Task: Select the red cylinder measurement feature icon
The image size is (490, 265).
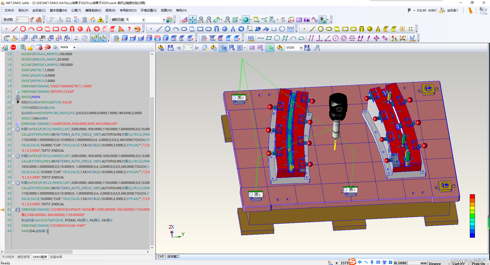Action: click(72, 29)
